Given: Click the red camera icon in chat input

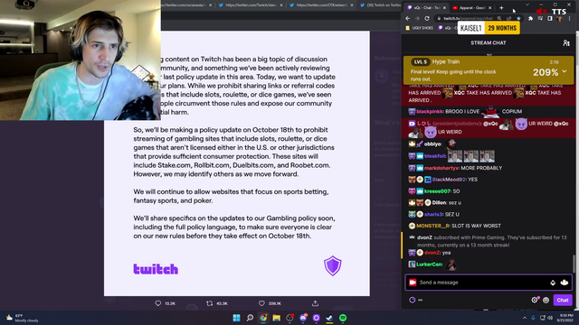Looking at the screenshot, I should 413,283.
